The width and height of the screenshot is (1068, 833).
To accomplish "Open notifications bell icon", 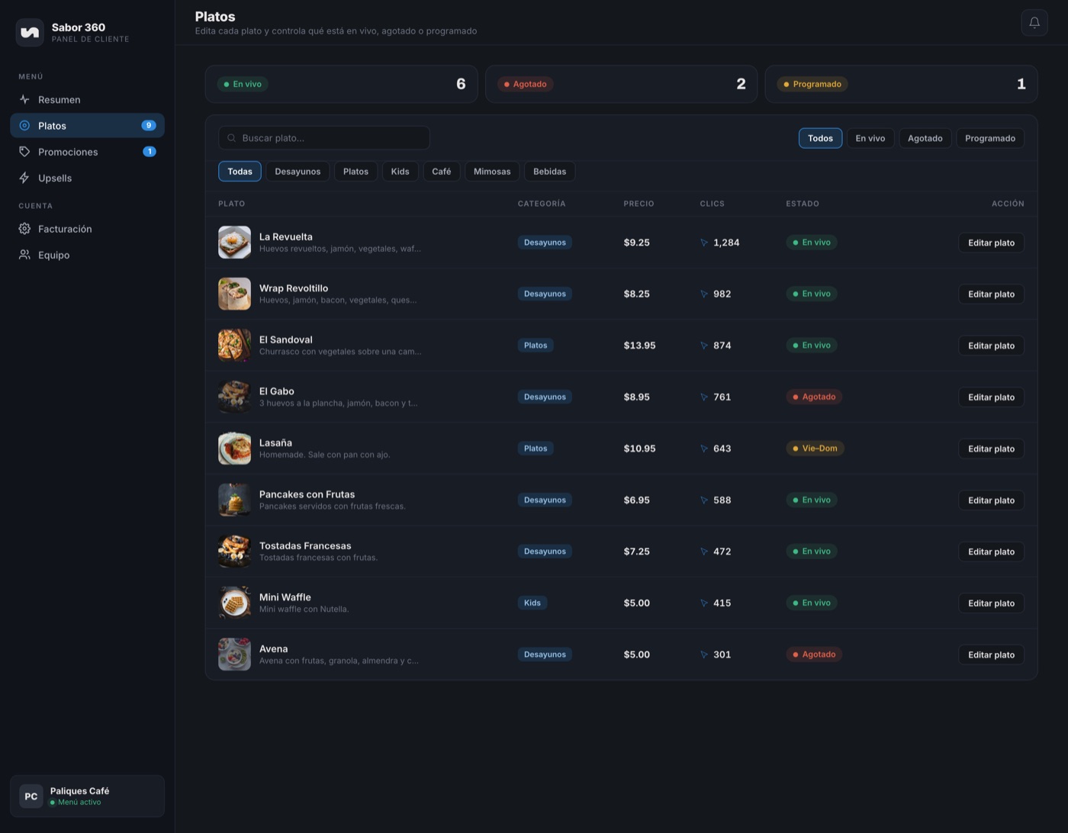I will pos(1034,22).
